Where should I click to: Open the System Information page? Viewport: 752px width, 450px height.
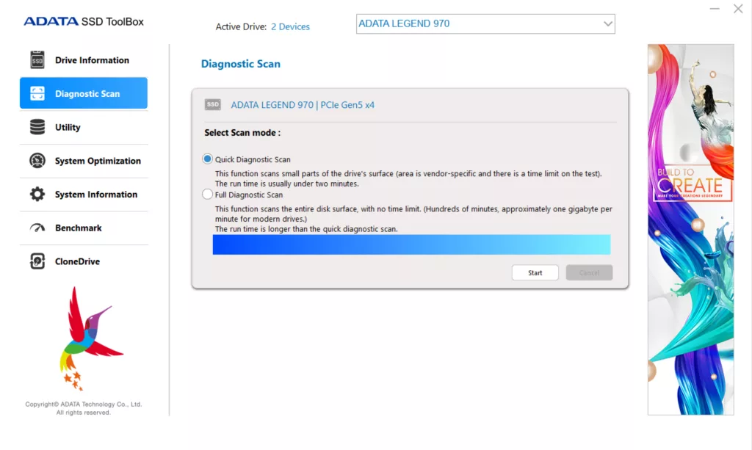click(x=84, y=194)
